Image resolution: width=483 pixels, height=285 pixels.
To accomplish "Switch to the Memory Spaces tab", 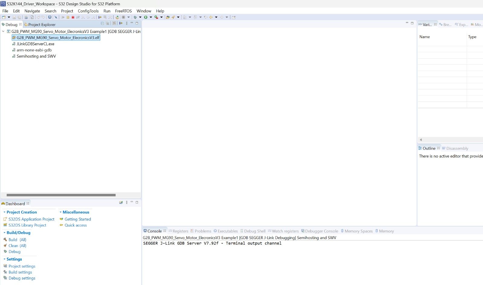I will click(357, 231).
